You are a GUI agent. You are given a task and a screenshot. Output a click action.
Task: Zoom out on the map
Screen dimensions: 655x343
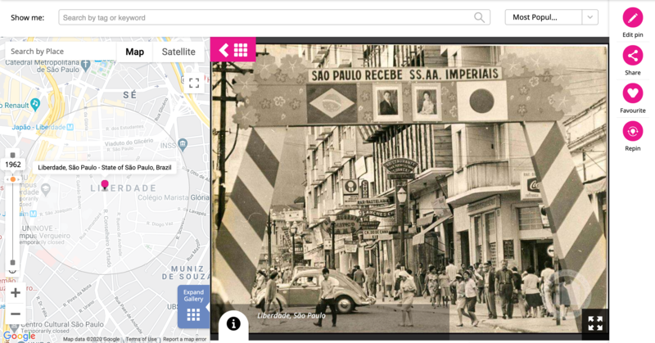(15, 314)
